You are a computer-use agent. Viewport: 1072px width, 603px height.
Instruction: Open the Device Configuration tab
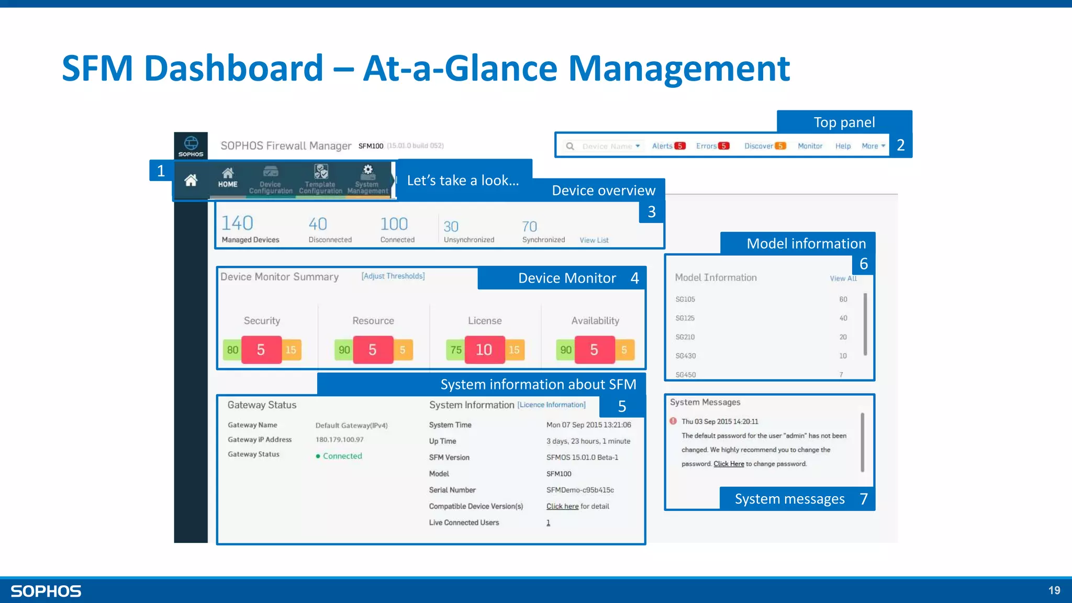(271, 180)
